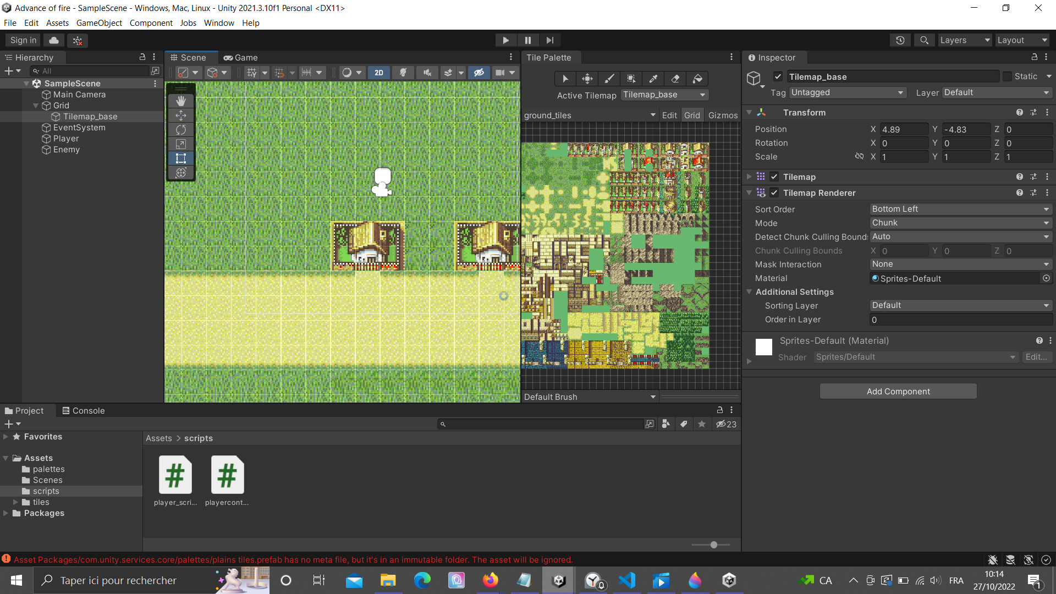1056x594 pixels.
Task: Click the Tile Palette Edit button
Action: click(669, 115)
